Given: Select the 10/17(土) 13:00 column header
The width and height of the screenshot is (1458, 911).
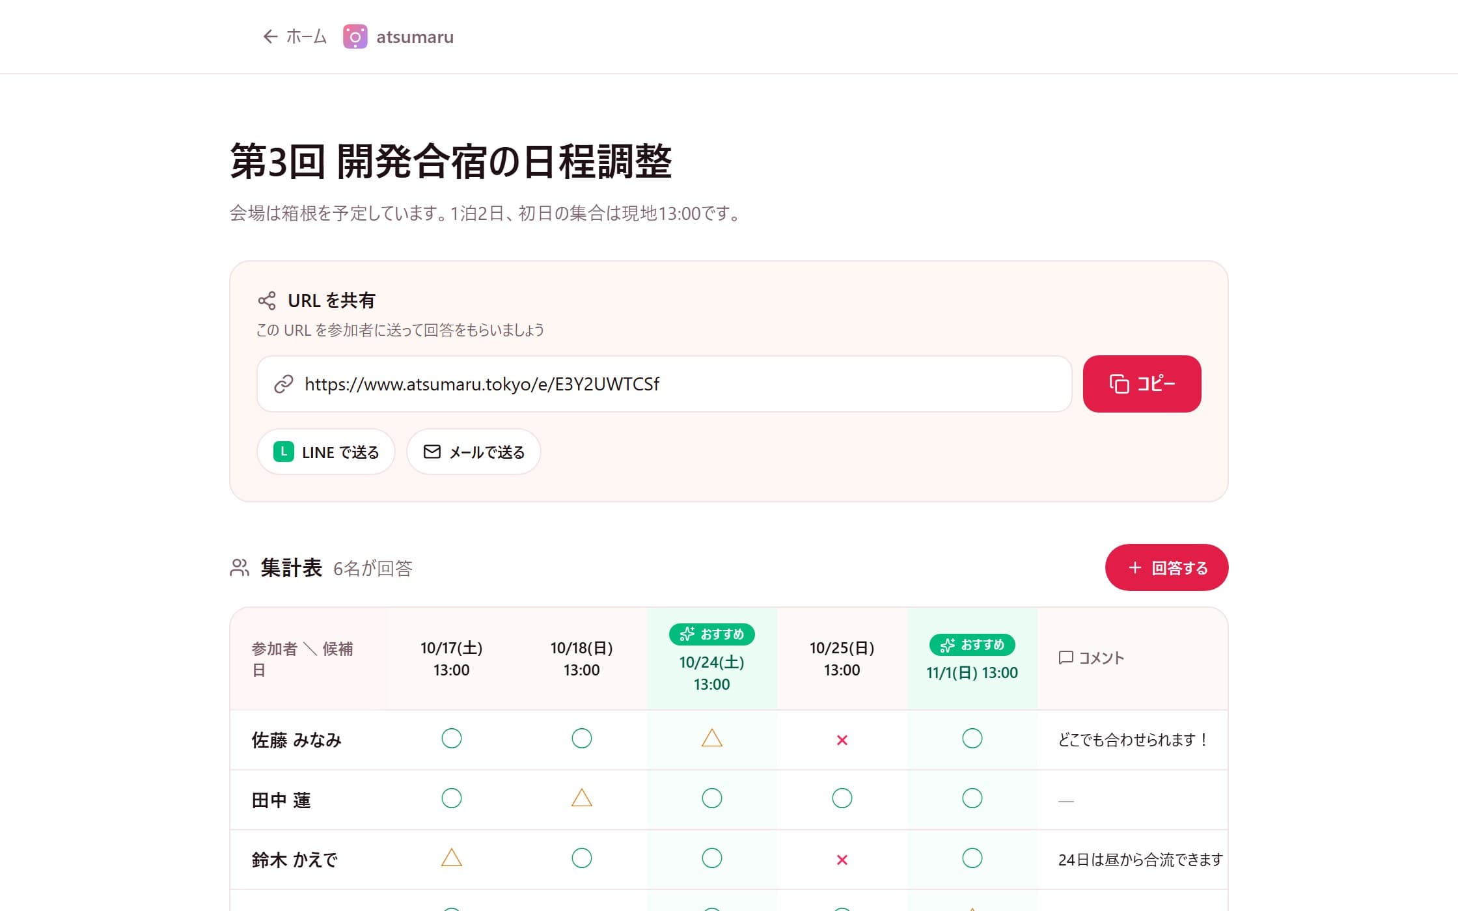Looking at the screenshot, I should 452,659.
